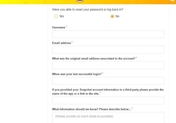Click the Snapchat ghost logo in header
Screen dimensions: 176x123
tap(80, 1)
